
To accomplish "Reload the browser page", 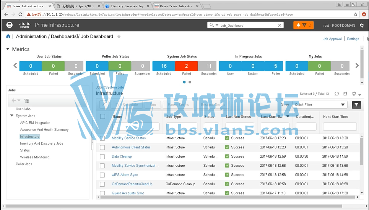I will [x=21, y=15].
